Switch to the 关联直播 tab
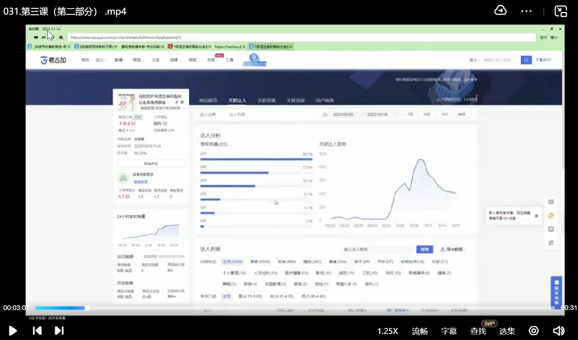 tap(266, 100)
